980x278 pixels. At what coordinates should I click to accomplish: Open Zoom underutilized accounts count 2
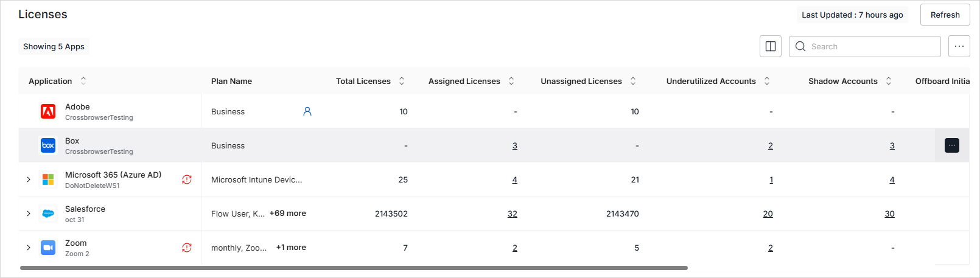click(771, 248)
